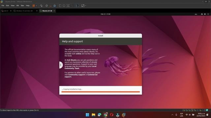Click the stretch guest display icon
The width and height of the screenshot is (211, 118).
tap(83, 6)
